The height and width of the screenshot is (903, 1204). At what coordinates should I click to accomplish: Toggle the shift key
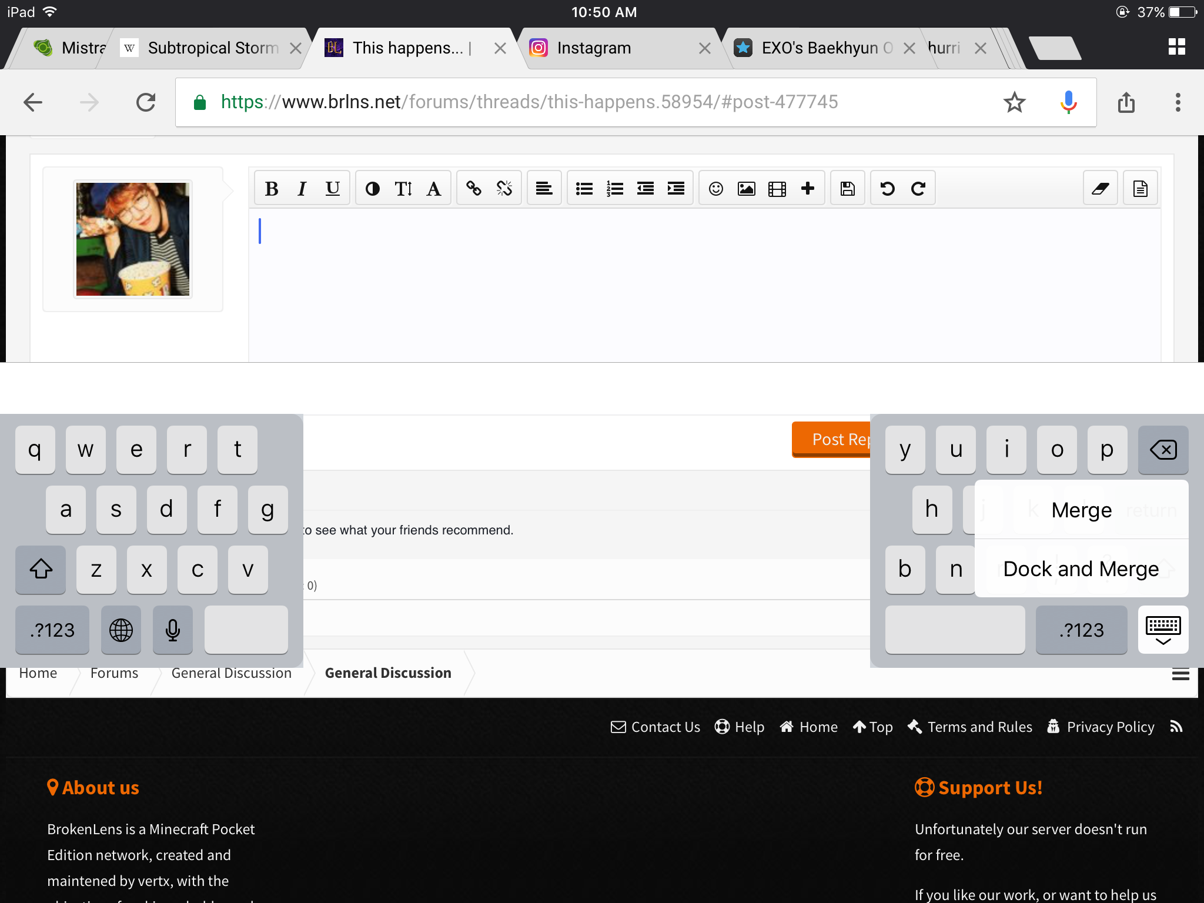pyautogui.click(x=41, y=569)
